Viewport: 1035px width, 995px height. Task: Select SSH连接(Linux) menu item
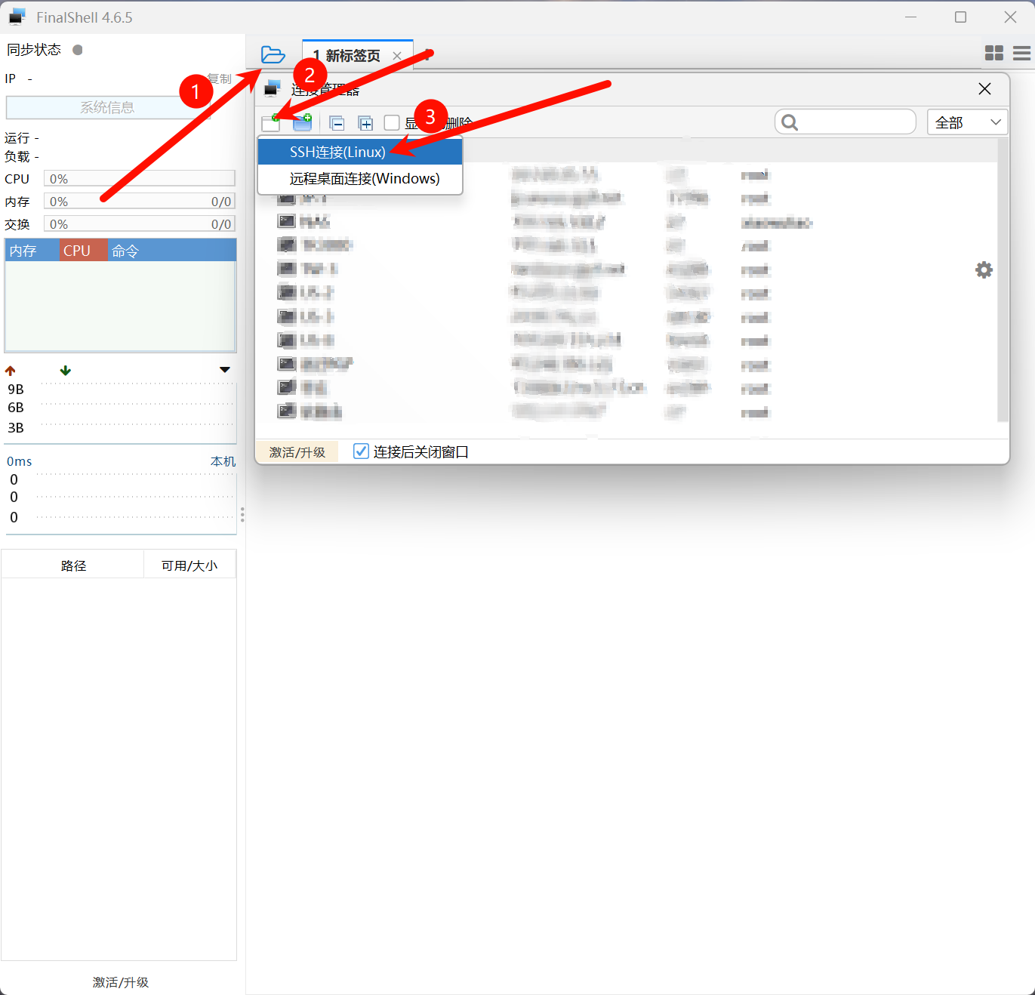(360, 152)
